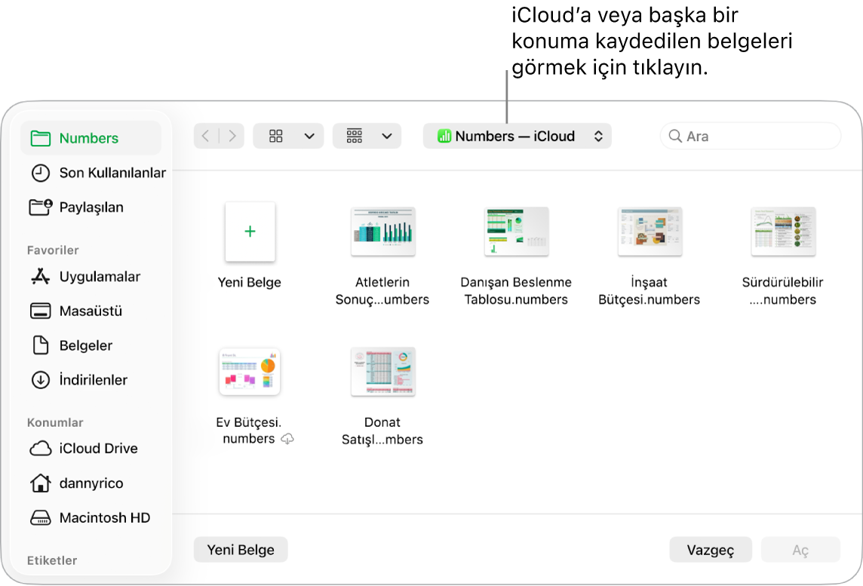This screenshot has width=863, height=586.
Task: Click the İndirilenler download arrow icon
Action: (40, 379)
